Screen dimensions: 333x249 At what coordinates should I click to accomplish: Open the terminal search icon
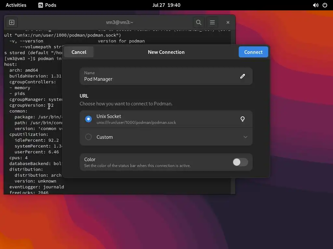pyautogui.click(x=199, y=22)
